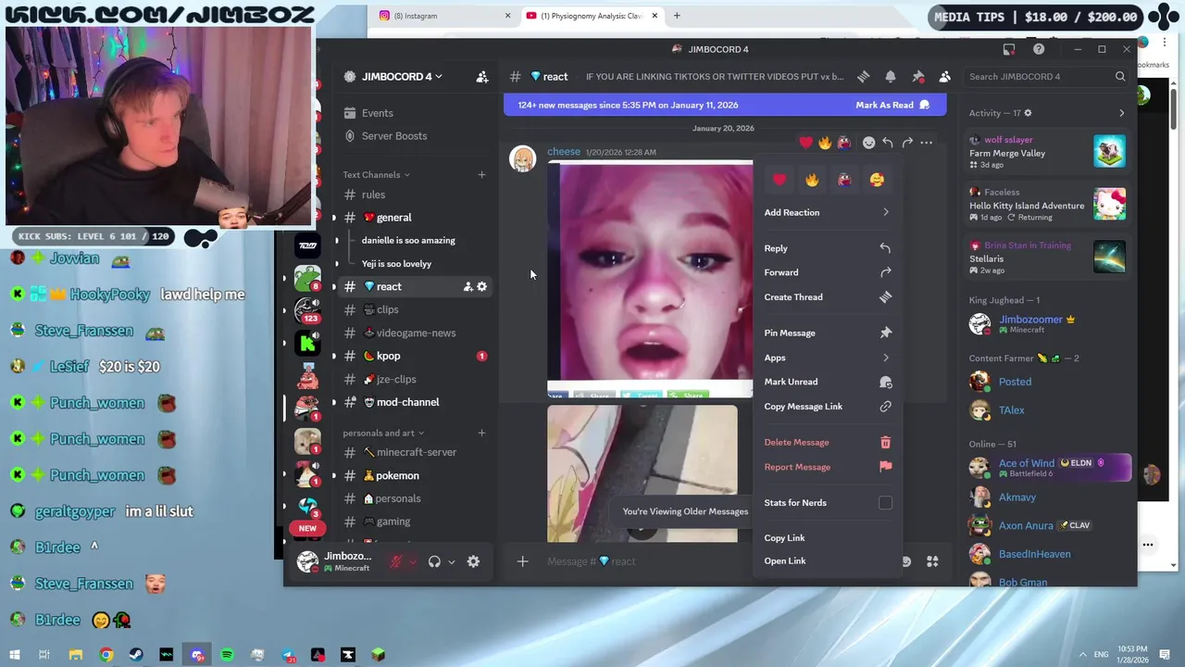Open the Threads icon in channel header
Image resolution: width=1185 pixels, height=667 pixels.
click(863, 77)
